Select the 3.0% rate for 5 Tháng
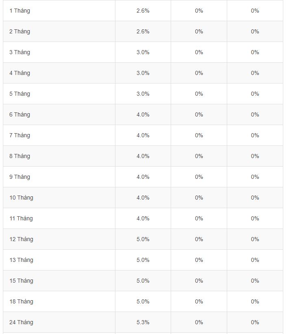Viewport: 291px width, 334px height. coord(143,94)
